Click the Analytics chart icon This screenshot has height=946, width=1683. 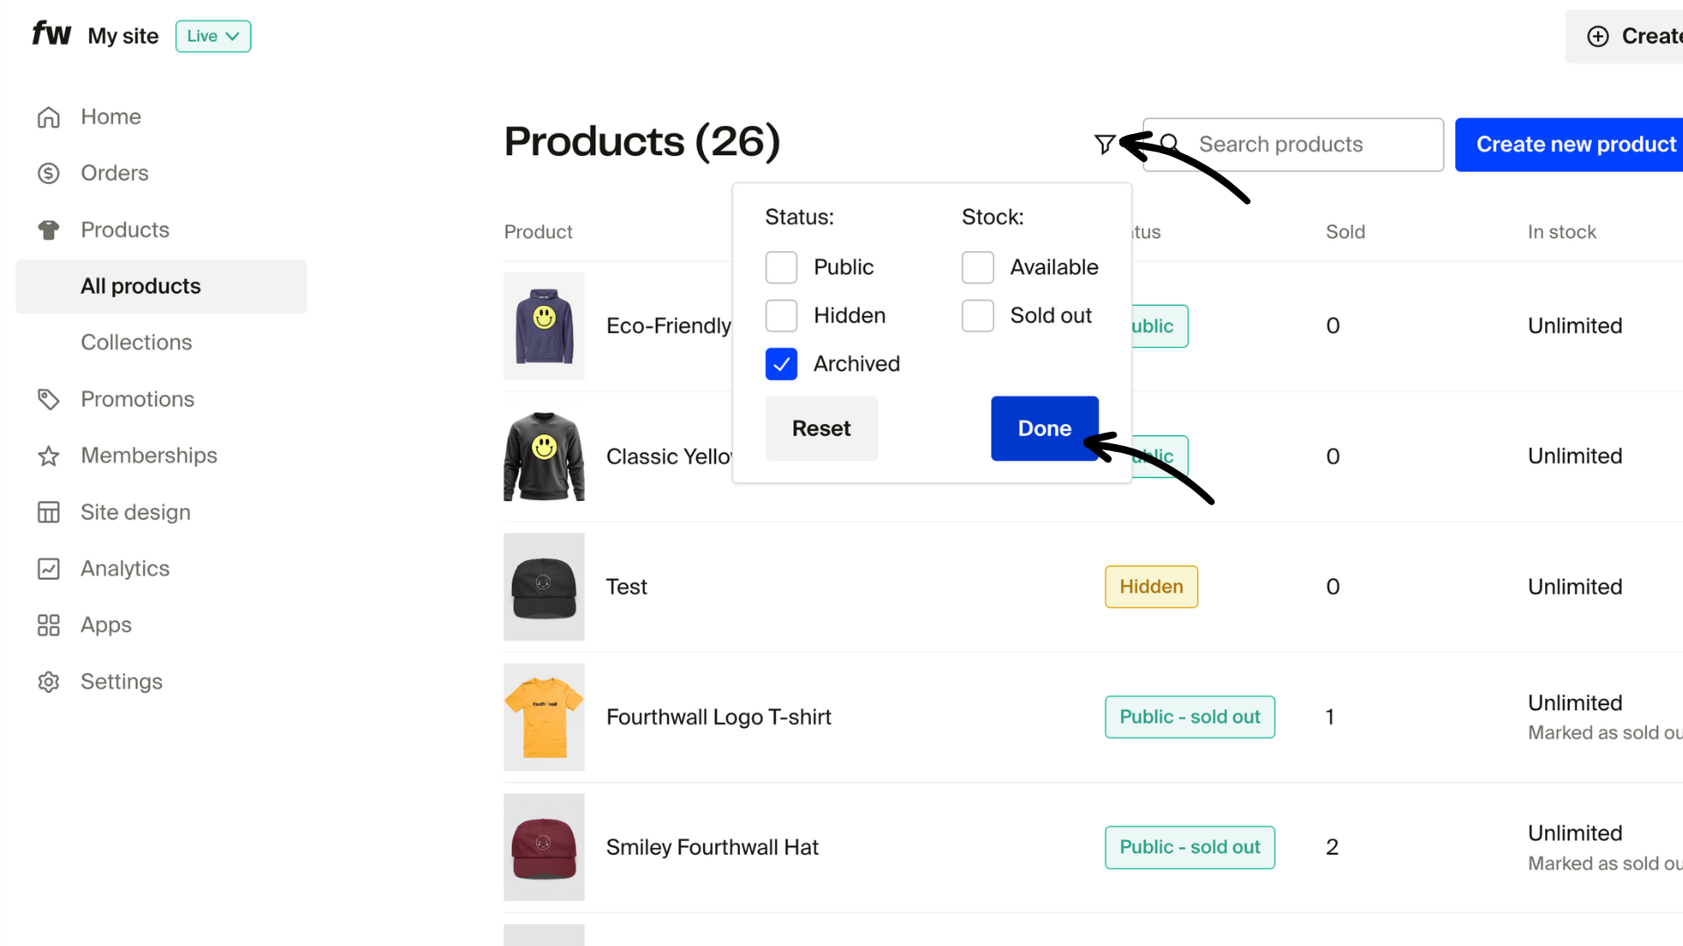tap(48, 569)
